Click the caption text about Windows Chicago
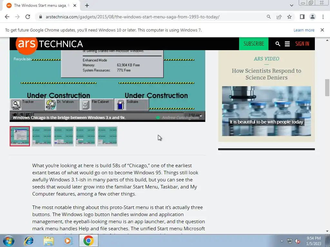The width and height of the screenshot is (330, 247). pos(69,118)
